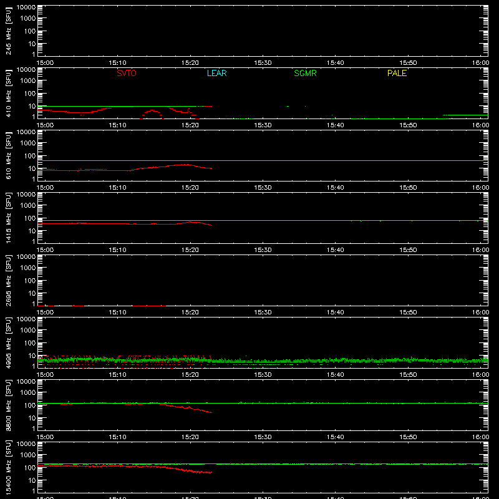Screen dimensions: 499x499
Task: Click the 10000 tick label in 245 MHz panel
Action: pyautogui.click(x=26, y=7)
